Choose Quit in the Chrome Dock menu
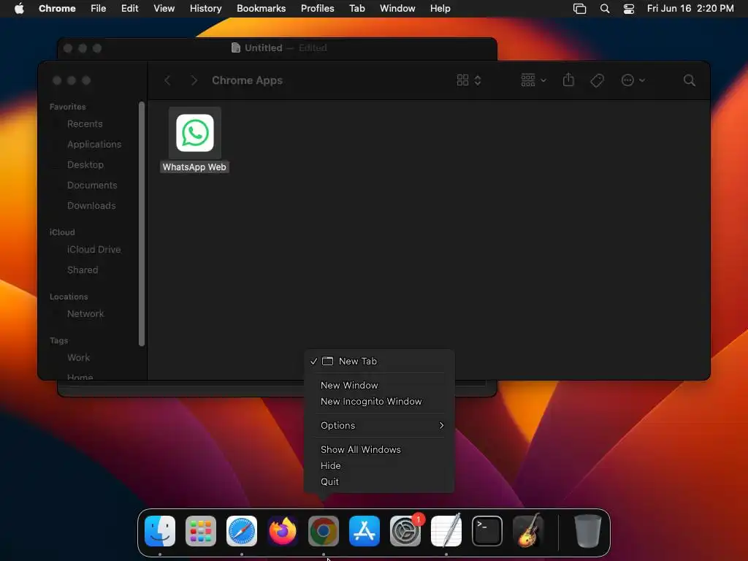 (x=379, y=482)
